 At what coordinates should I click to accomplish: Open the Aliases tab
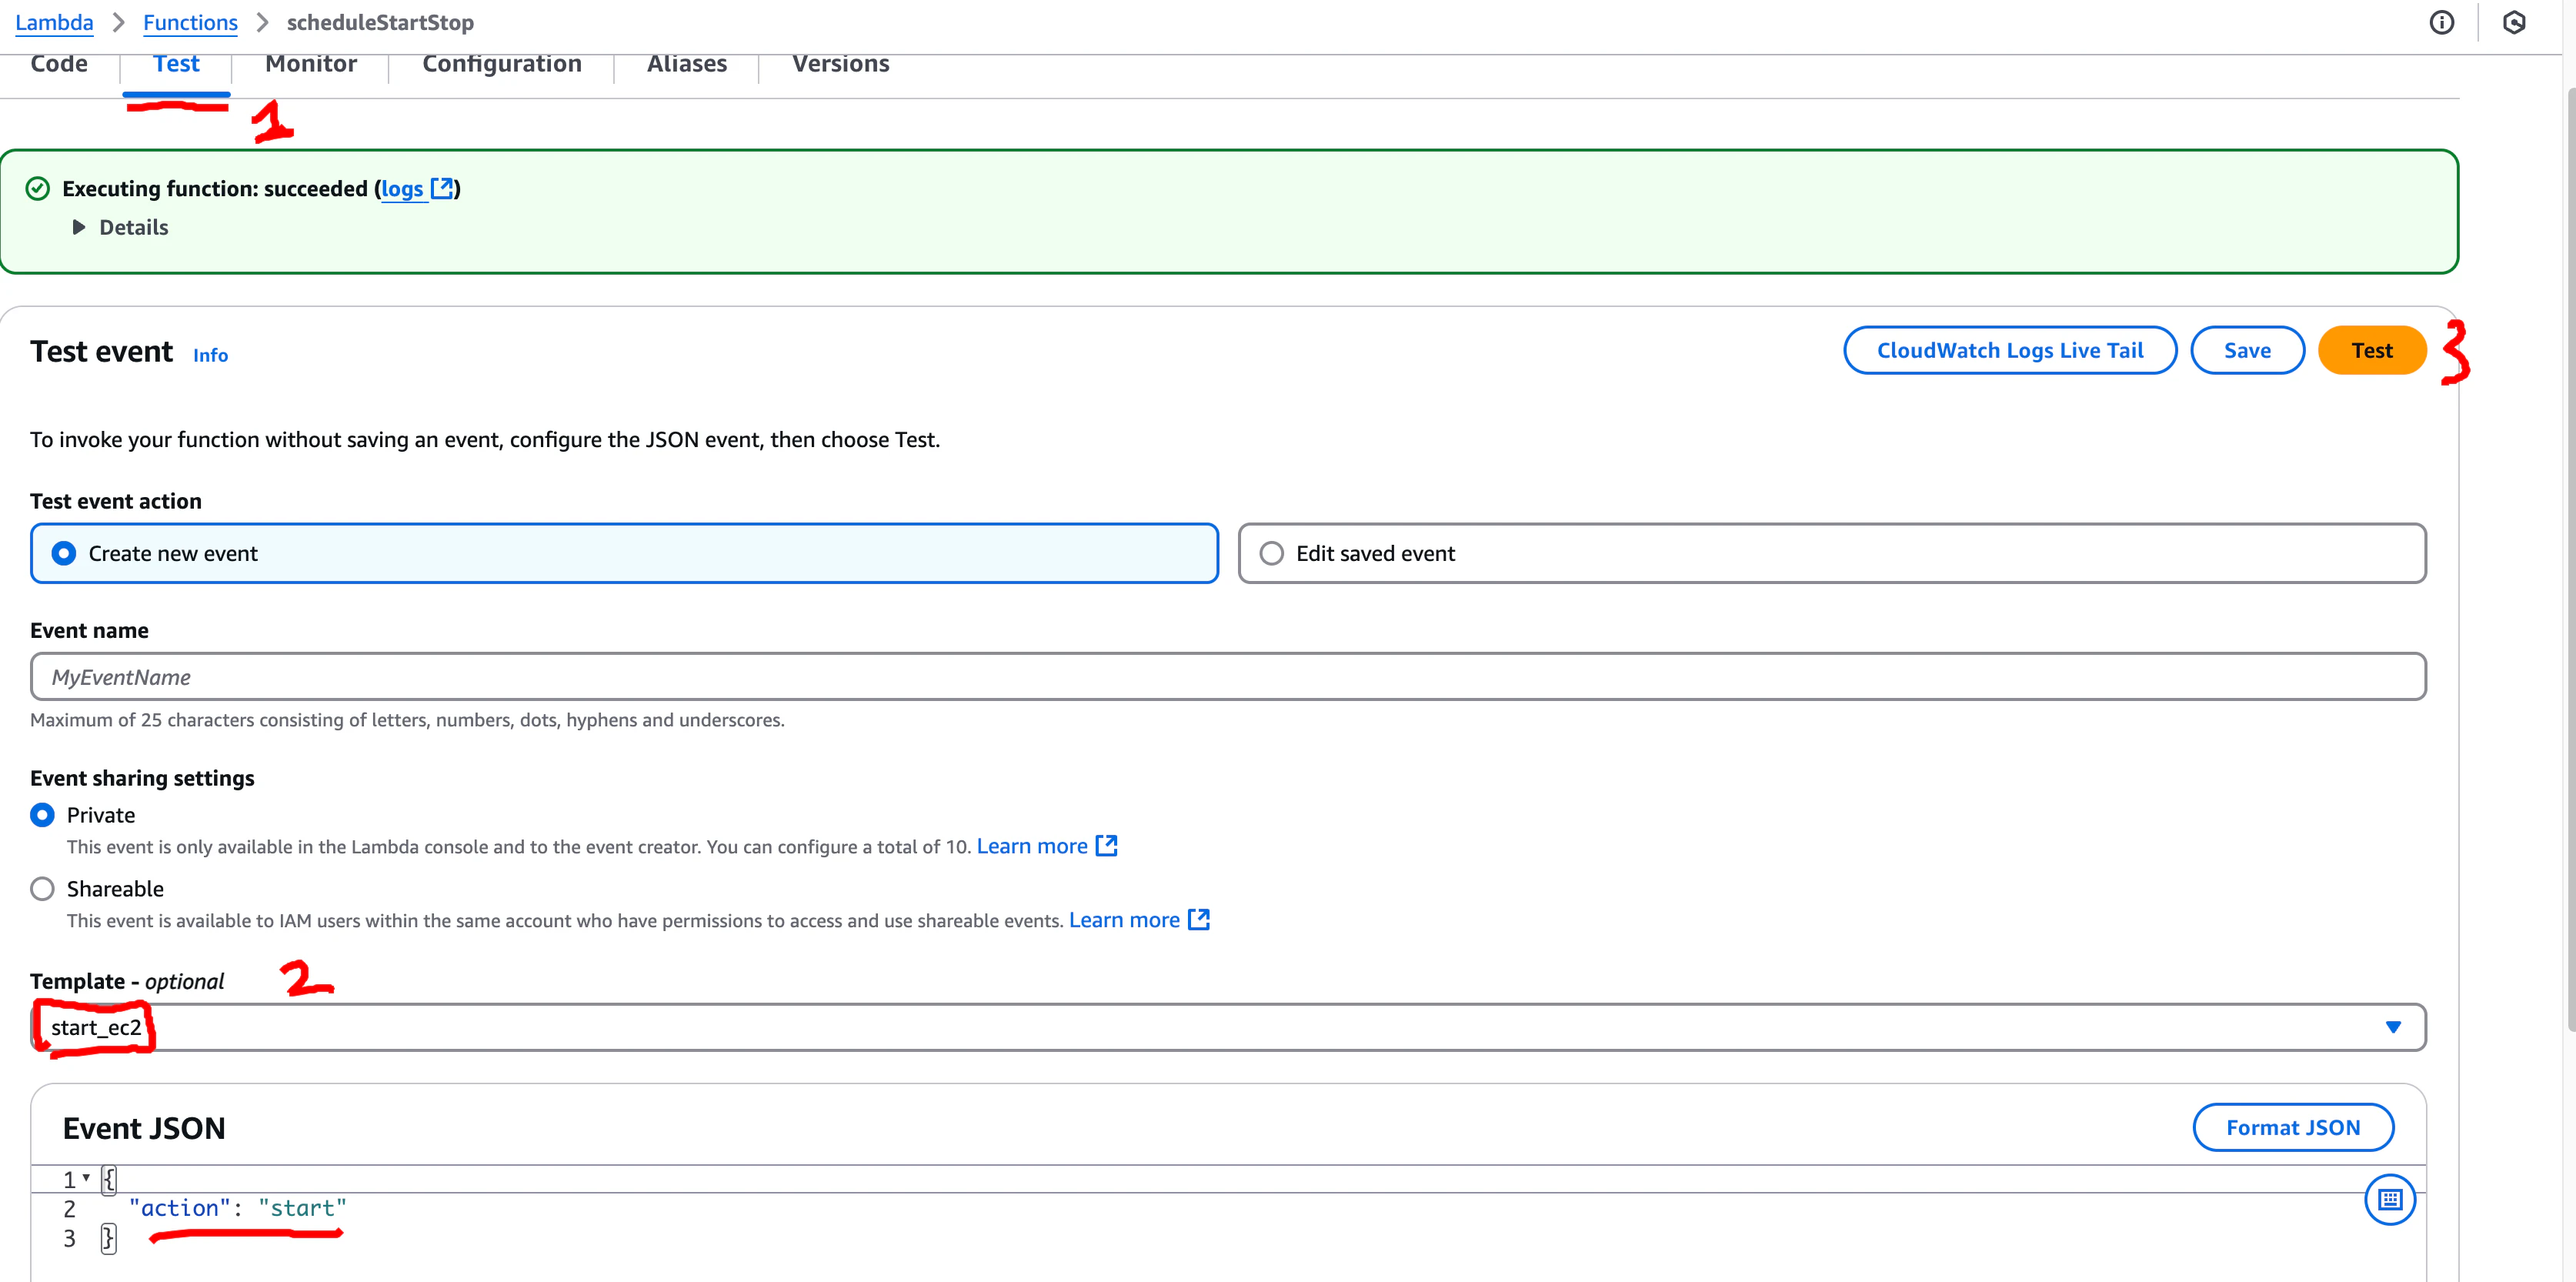687,63
